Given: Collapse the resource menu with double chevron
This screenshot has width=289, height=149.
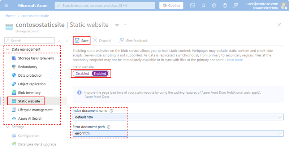Looking at the screenshot, I should 67,41.
